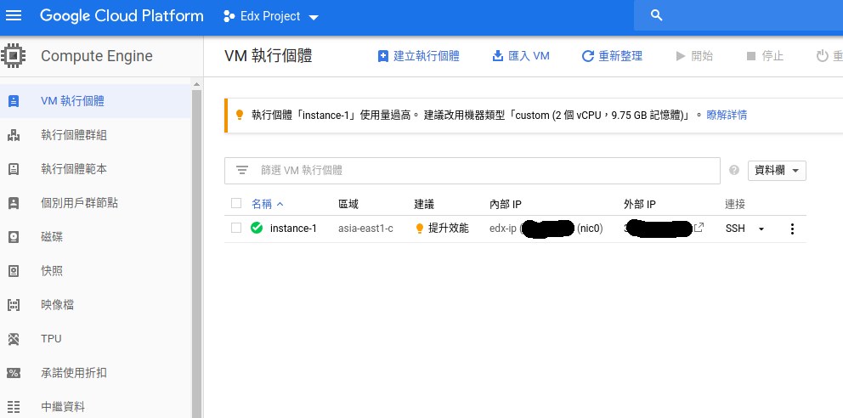Click the search magnifier icon
This screenshot has height=418, width=843.
click(656, 15)
